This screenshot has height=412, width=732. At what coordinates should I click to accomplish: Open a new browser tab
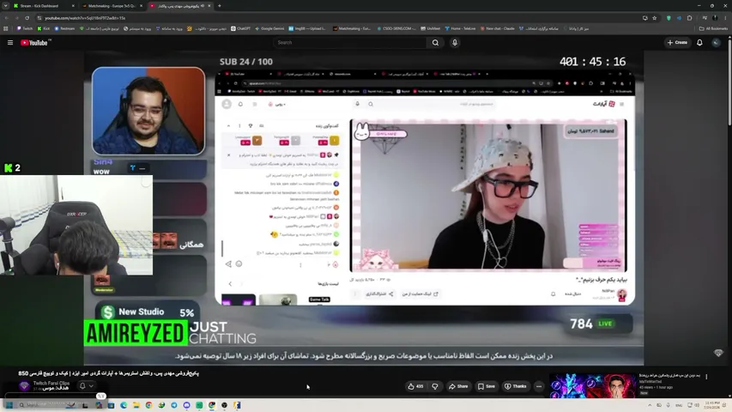tap(220, 6)
